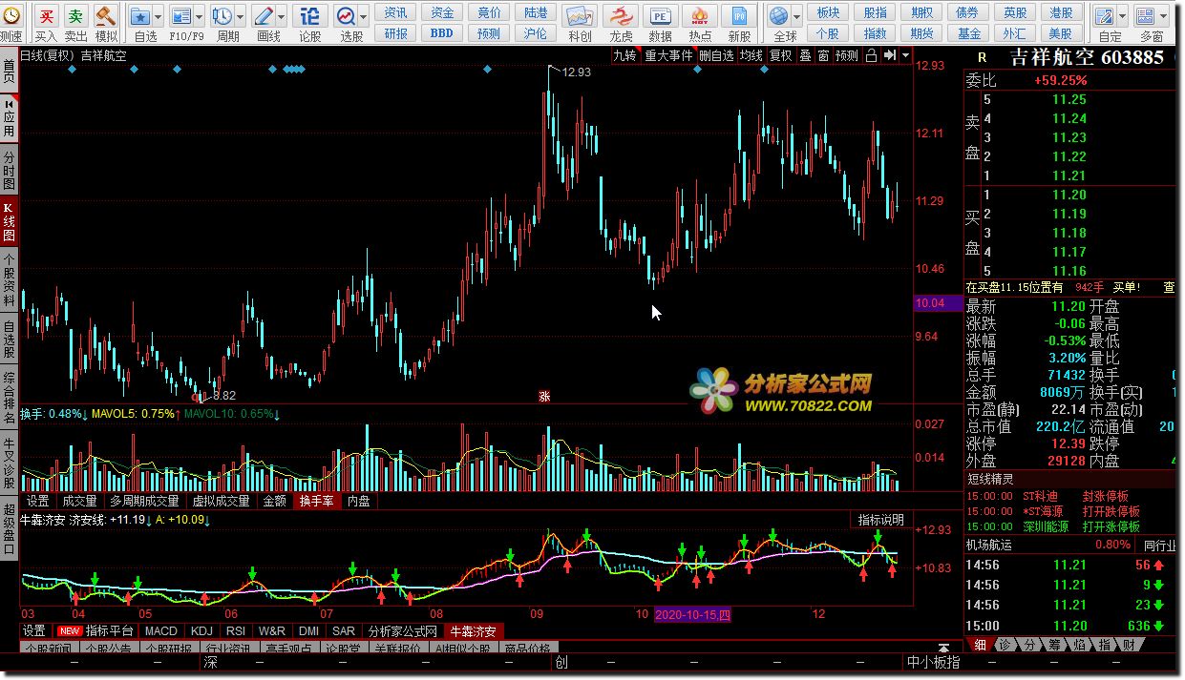The height and width of the screenshot is (680, 1185).
Task: Open the 自选 star folder icon
Action: (140, 16)
